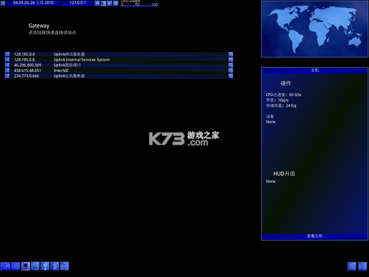Image resolution: width=369 pixels, height=277 pixels.
Task: Delete link for 128.185.0.4 Uplink test server
Action: point(7,54)
